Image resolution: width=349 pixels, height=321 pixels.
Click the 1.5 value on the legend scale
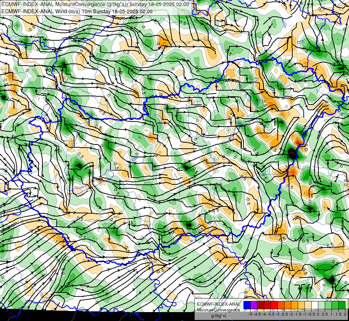pos(338,314)
